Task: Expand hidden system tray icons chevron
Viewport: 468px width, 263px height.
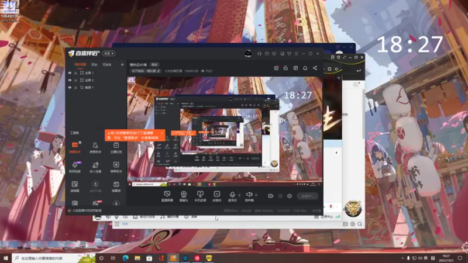Action: coord(402,258)
